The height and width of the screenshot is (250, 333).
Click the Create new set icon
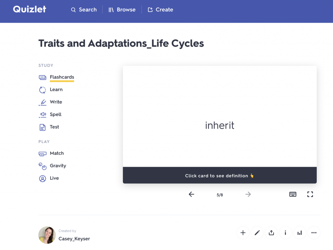click(150, 9)
